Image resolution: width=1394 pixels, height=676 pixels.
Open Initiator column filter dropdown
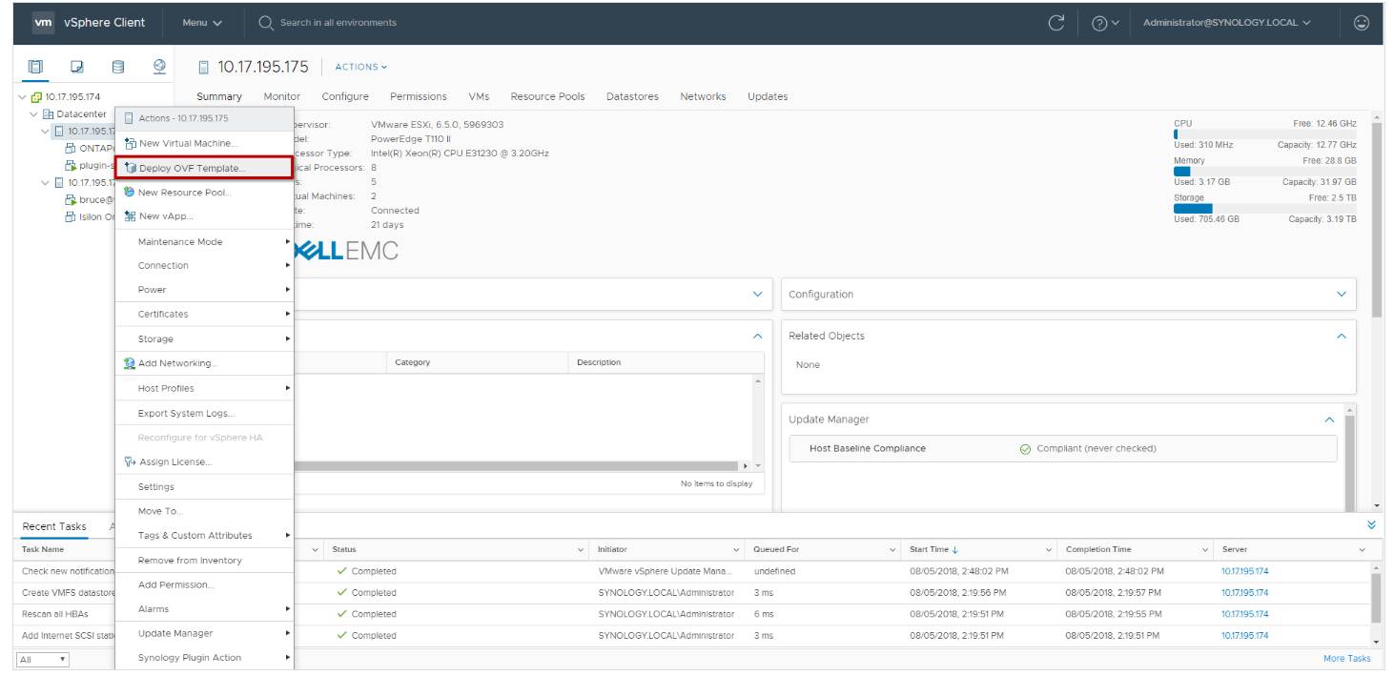736,550
